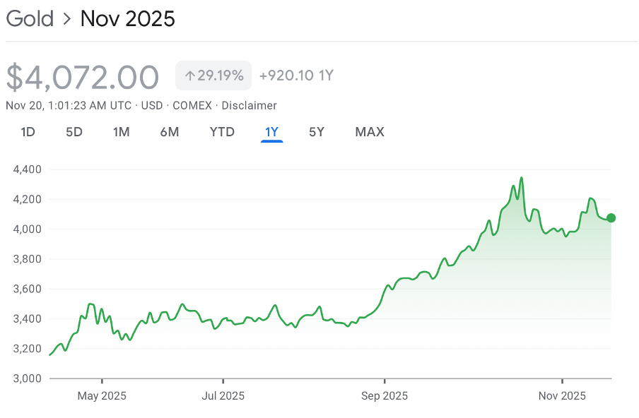Screen dimensions: 639x418
Task: Select the 5D range tab
Action: pos(74,132)
